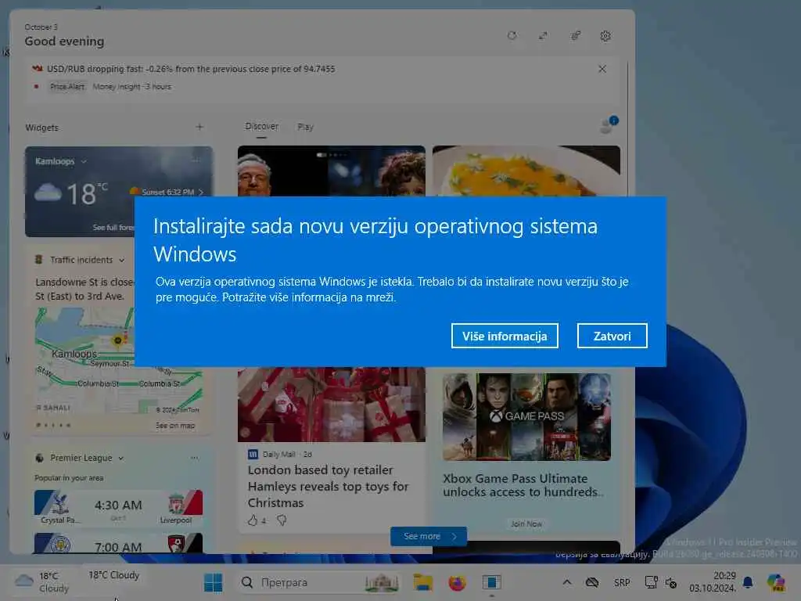Viewport: 801px width, 601px height.
Task: Open Lansdowne St traffic incident text
Action: coord(84,289)
